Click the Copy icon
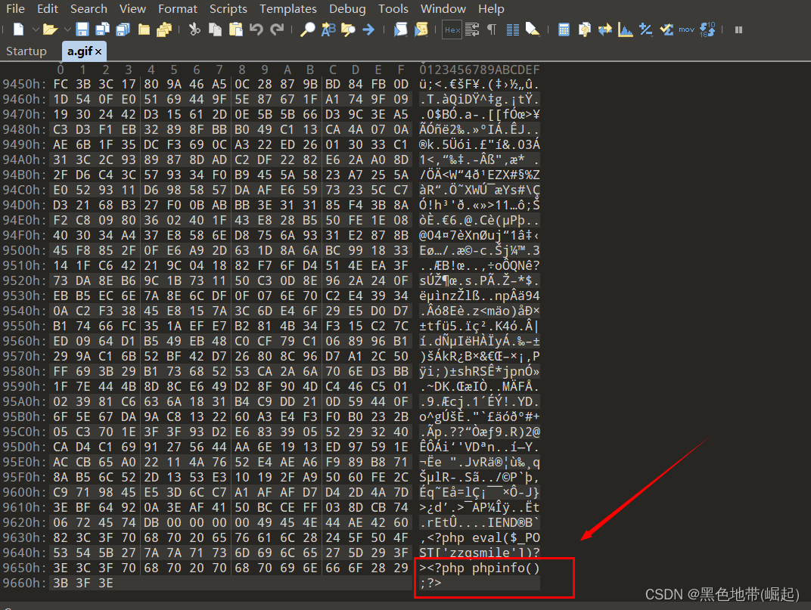The image size is (811, 610). pyautogui.click(x=215, y=29)
